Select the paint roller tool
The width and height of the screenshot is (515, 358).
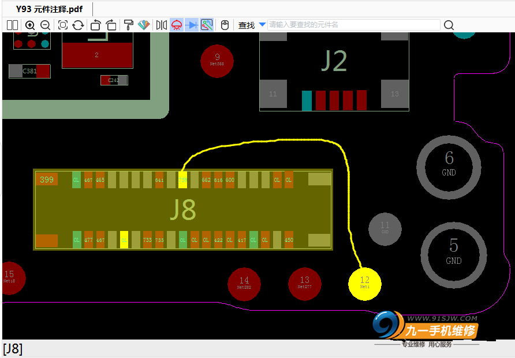coord(128,25)
